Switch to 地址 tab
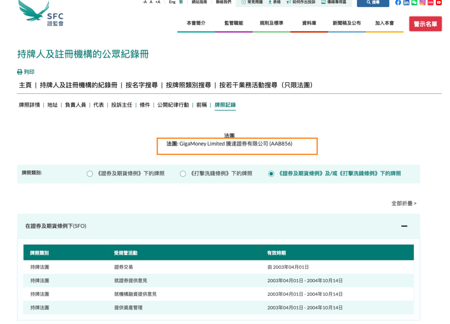The image size is (450, 324). click(53, 105)
